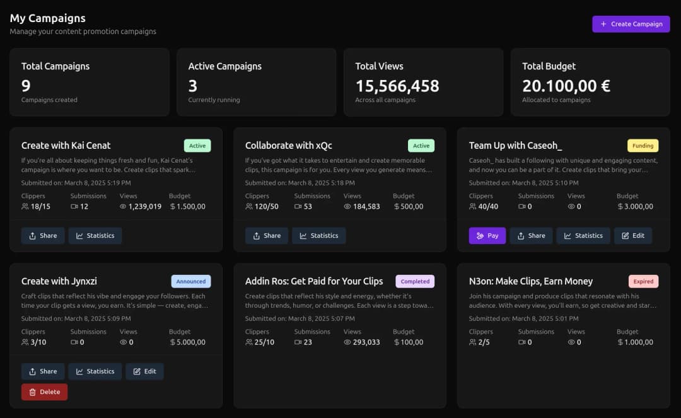Select the Total Budget card
This screenshot has height=418, width=681.
point(590,82)
